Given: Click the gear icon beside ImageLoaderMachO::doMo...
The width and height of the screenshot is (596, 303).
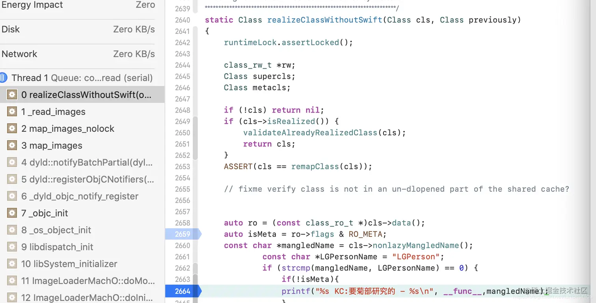Looking at the screenshot, I should coord(12,281).
